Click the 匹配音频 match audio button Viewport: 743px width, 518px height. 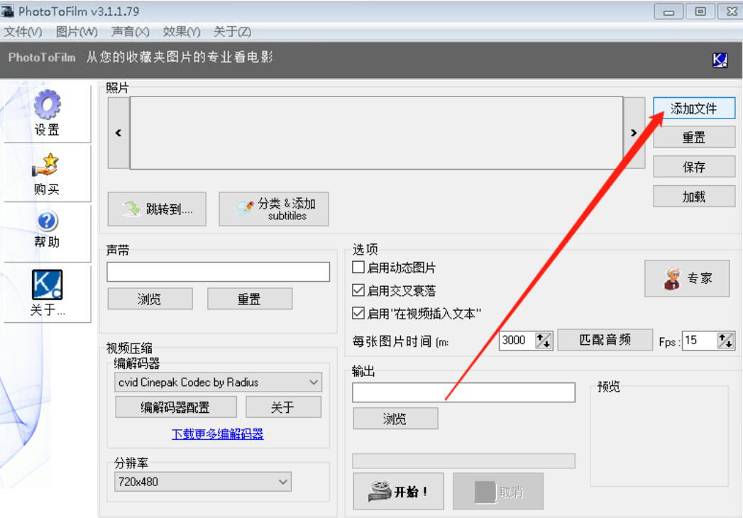(x=605, y=340)
